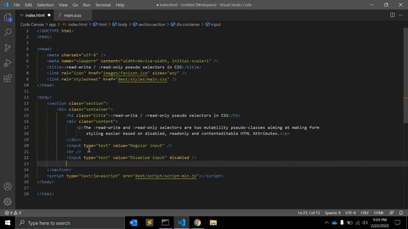The image size is (408, 229).
Task: Click Code Canvas breadcrumb
Action: [x=32, y=24]
